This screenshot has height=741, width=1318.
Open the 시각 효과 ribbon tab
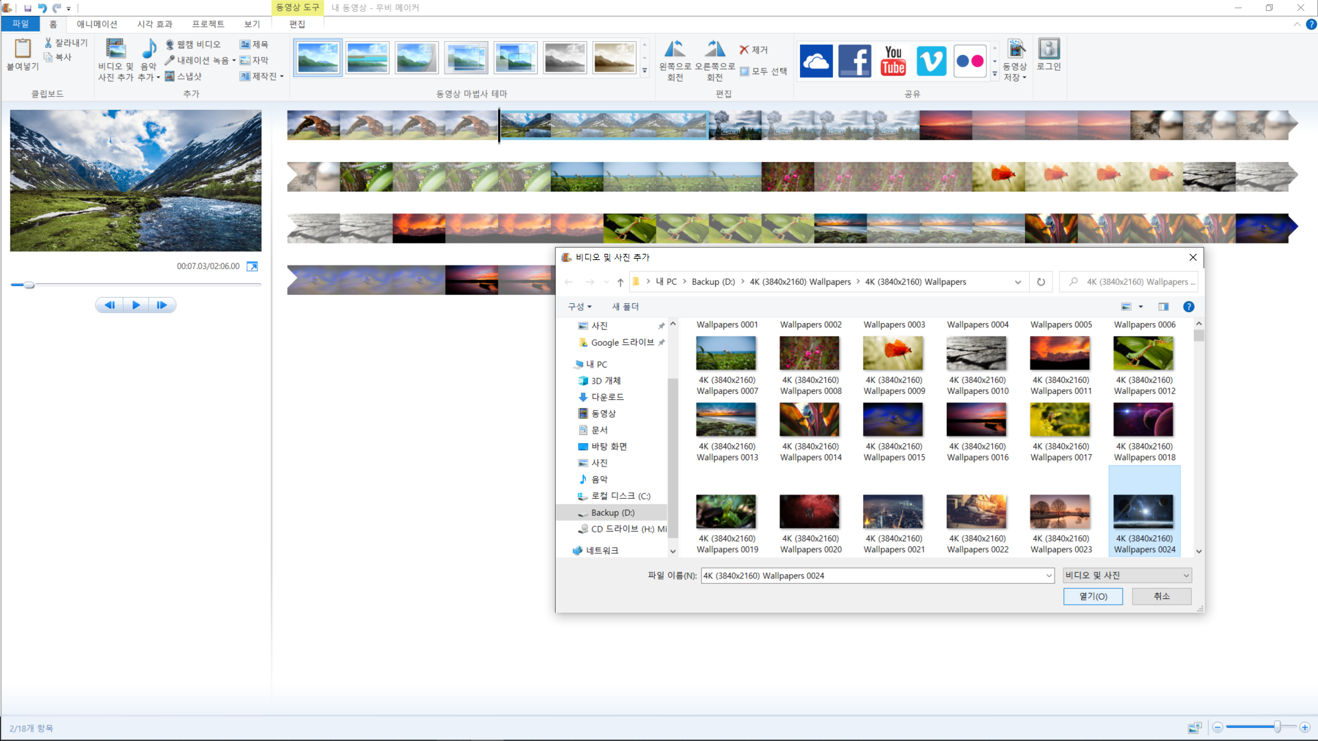[154, 24]
